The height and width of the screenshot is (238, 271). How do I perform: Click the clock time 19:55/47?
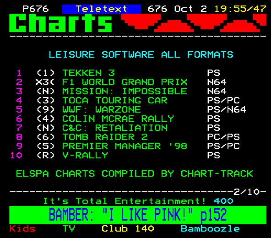coord(240,9)
